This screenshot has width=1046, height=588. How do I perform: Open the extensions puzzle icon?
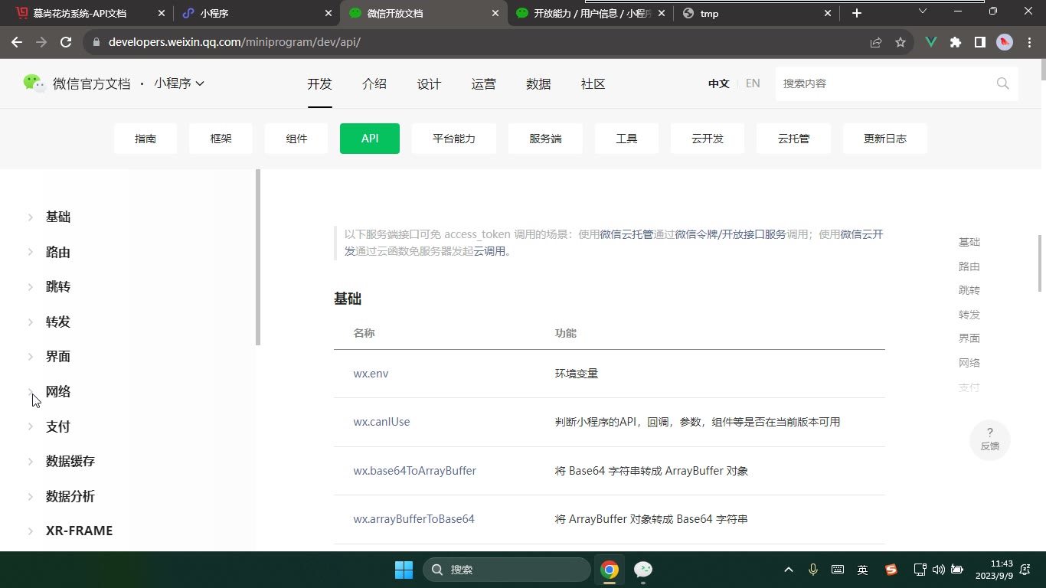[956, 42]
